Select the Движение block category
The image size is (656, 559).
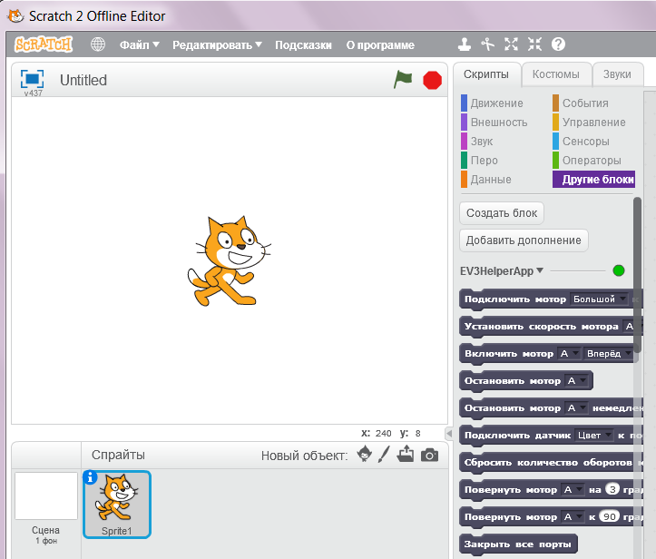coord(492,103)
